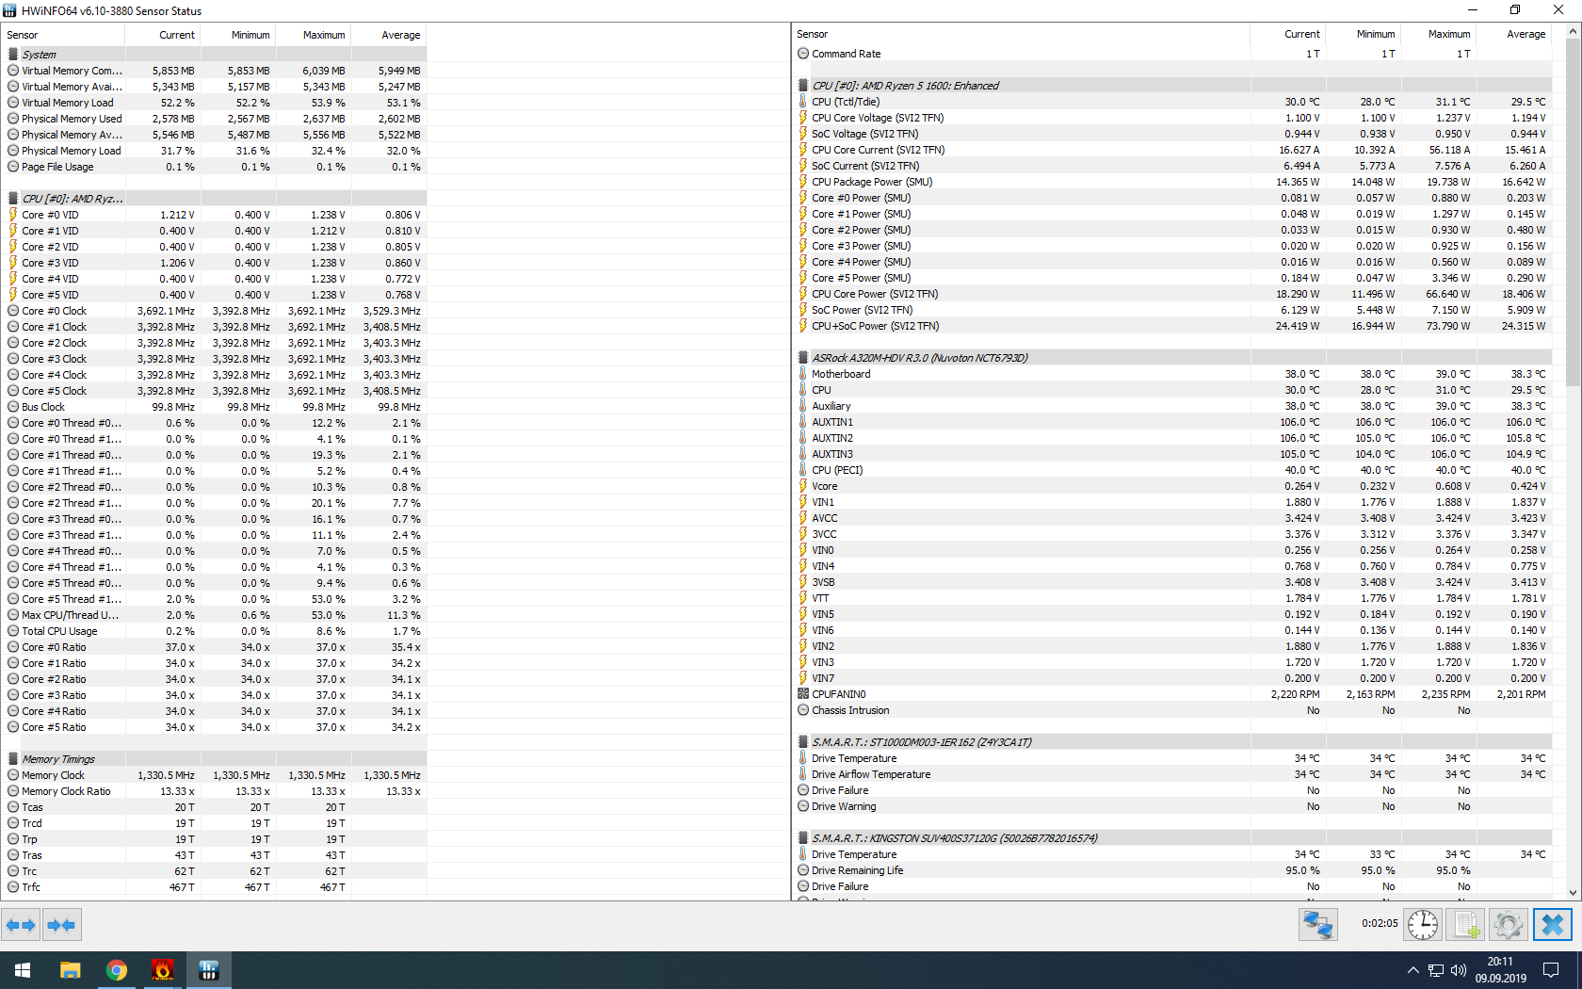The image size is (1582, 989).
Task: Select the Memory Clock Ratio row
Action: point(215,791)
